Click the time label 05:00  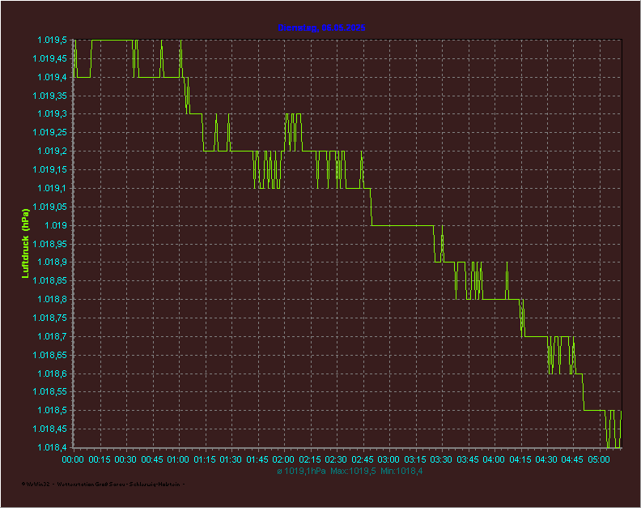tap(599, 459)
